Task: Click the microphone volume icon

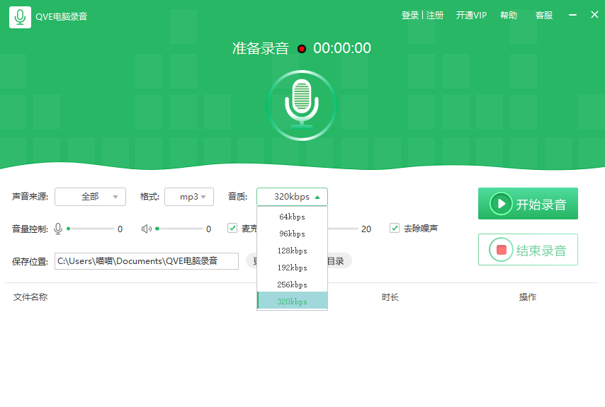Action: [58, 229]
